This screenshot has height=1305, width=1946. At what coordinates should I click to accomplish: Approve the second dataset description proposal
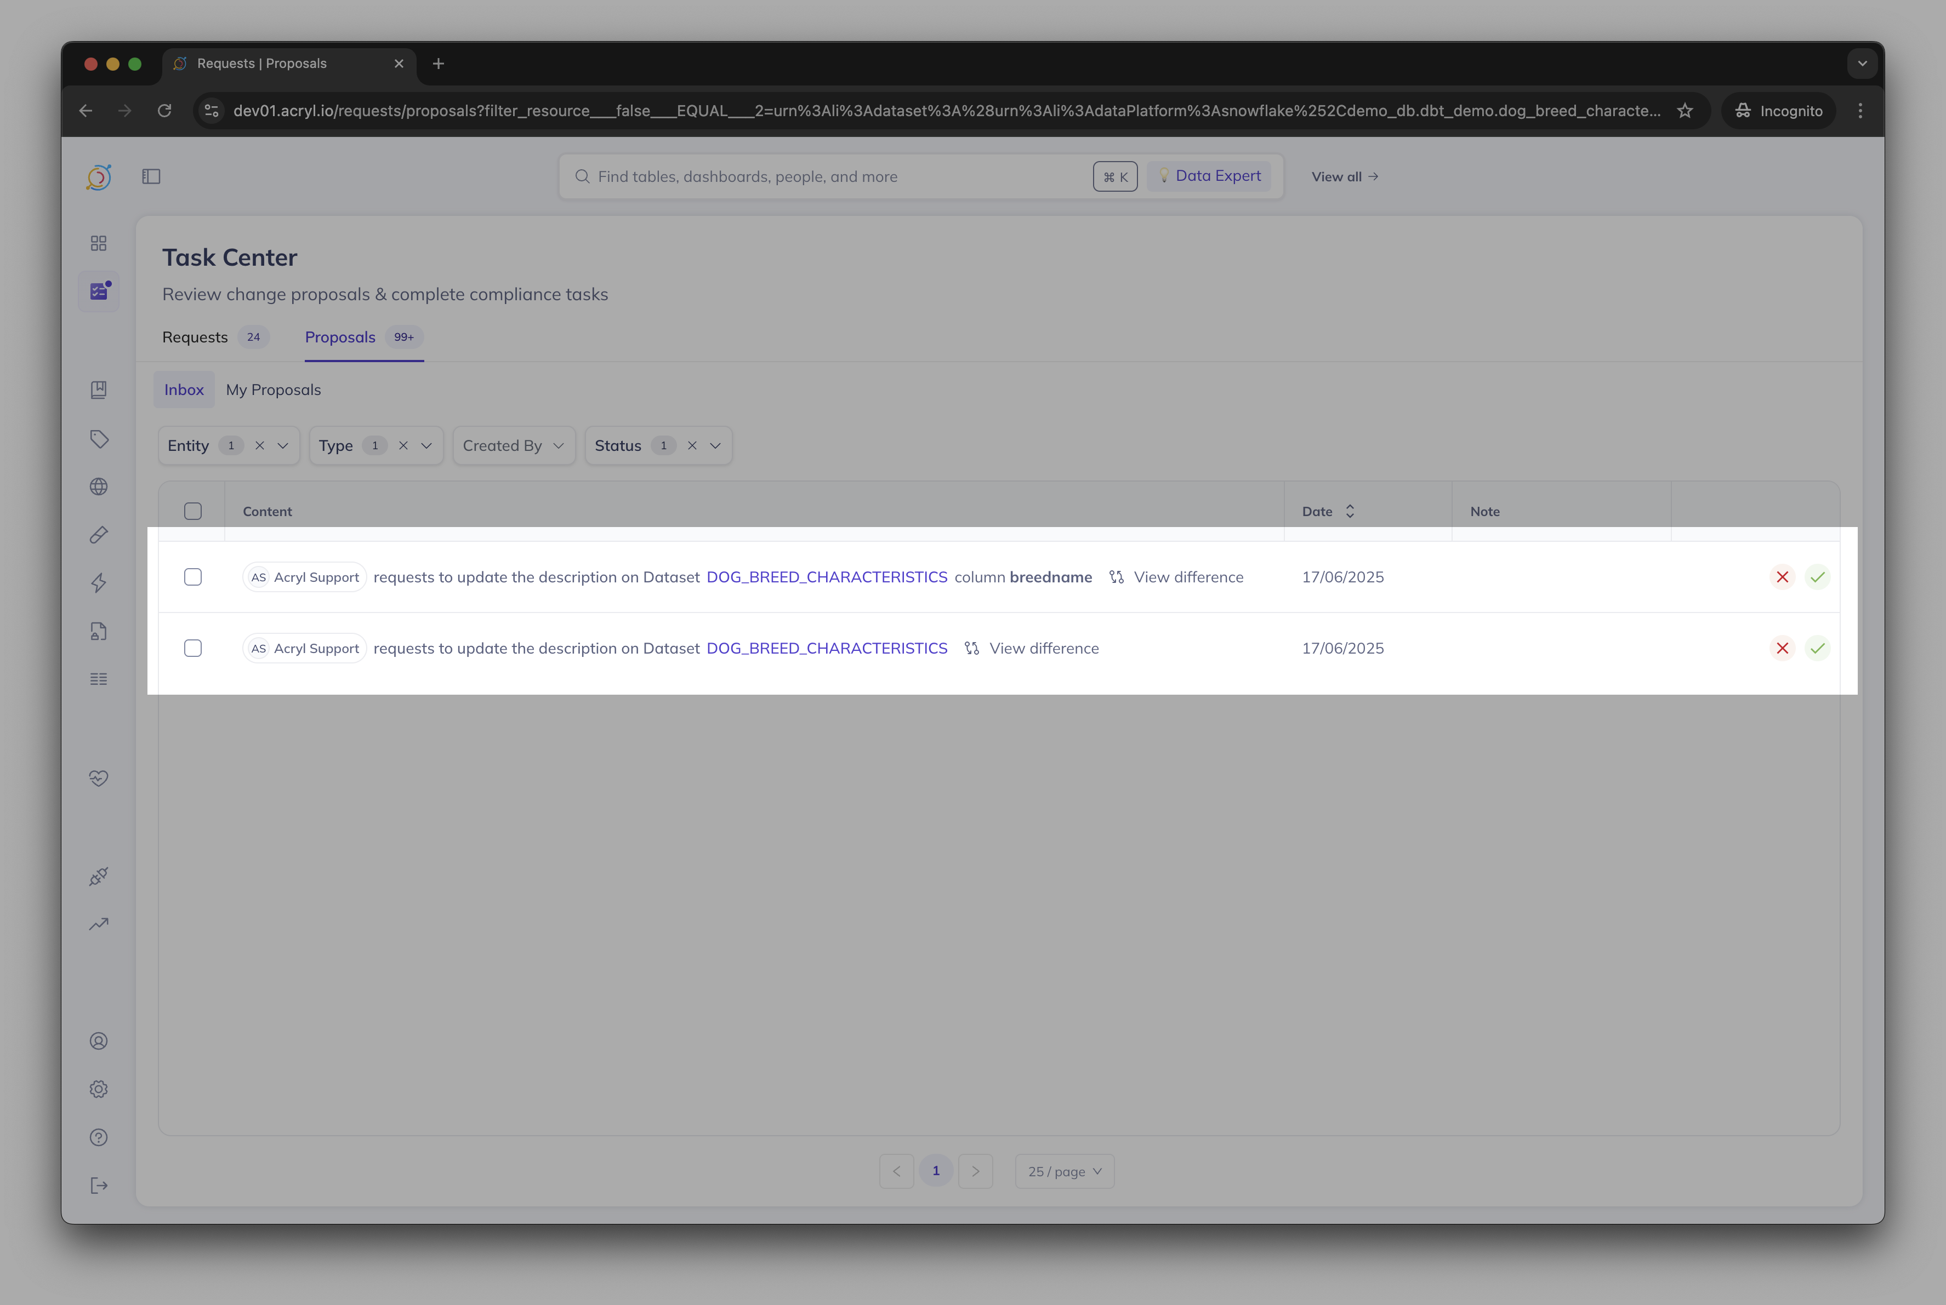click(x=1817, y=648)
